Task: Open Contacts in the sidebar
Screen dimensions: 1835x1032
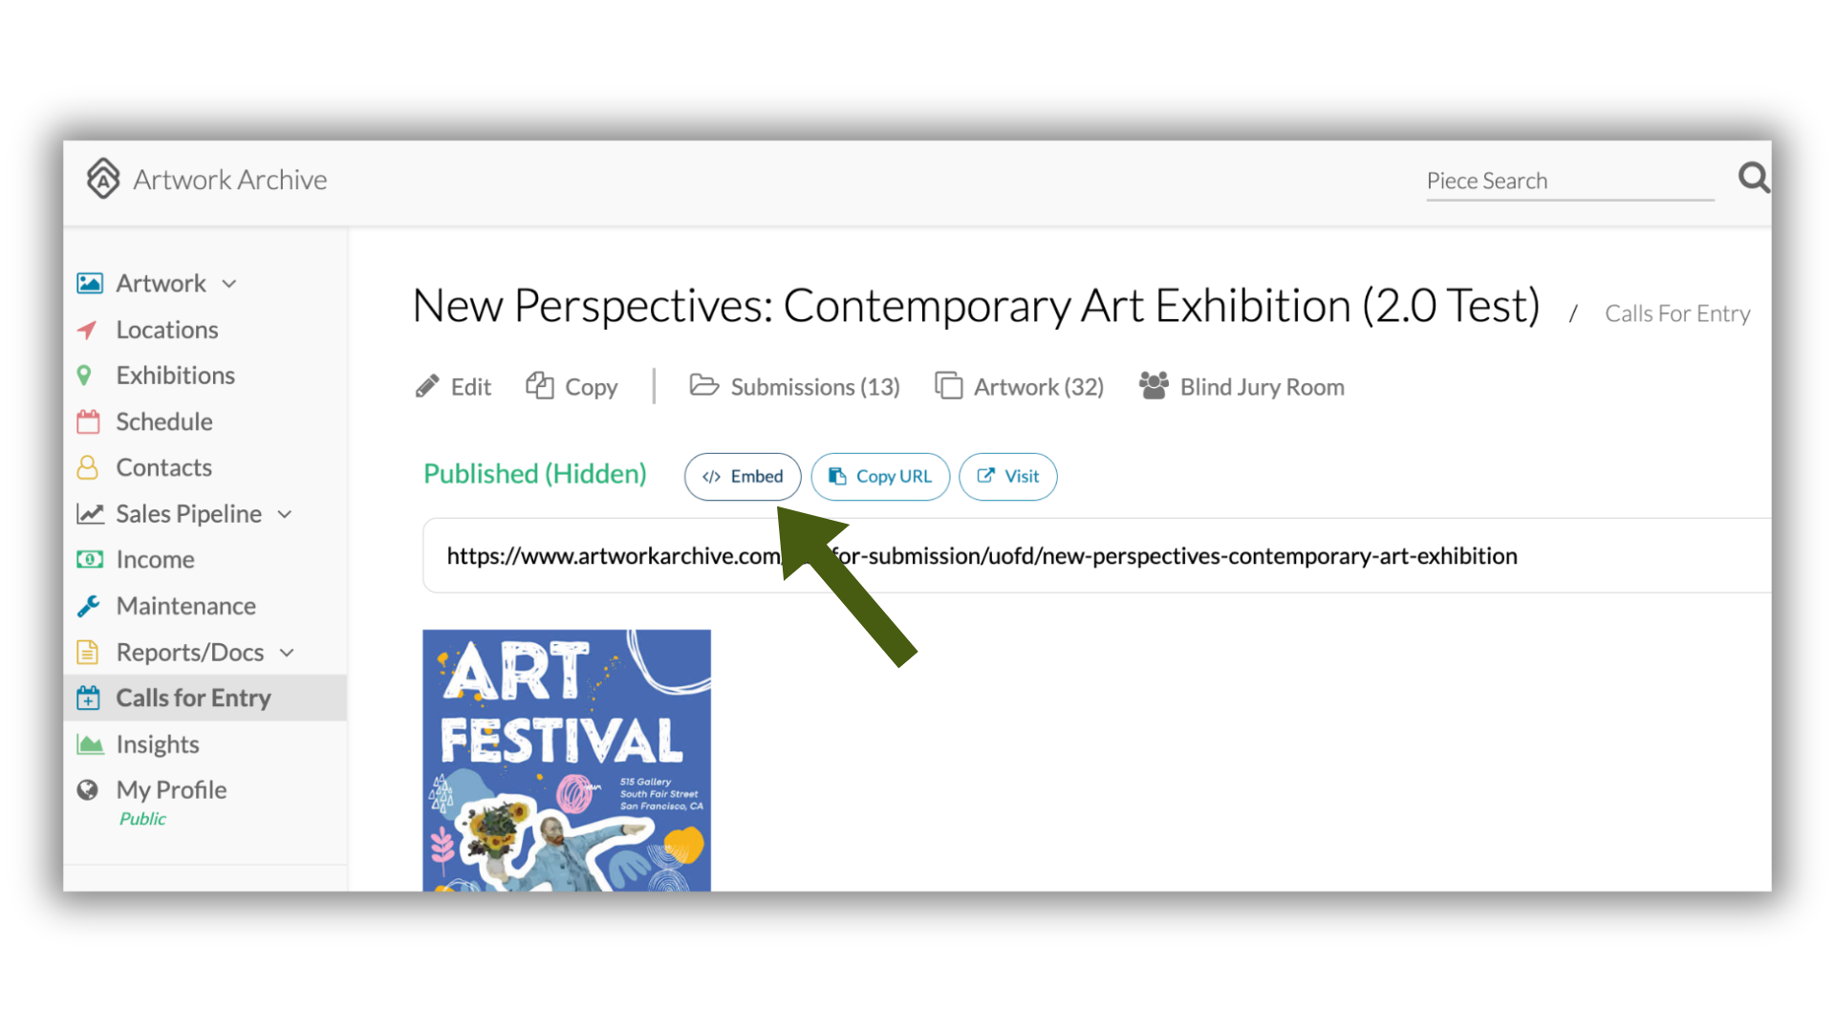Action: coord(163,467)
